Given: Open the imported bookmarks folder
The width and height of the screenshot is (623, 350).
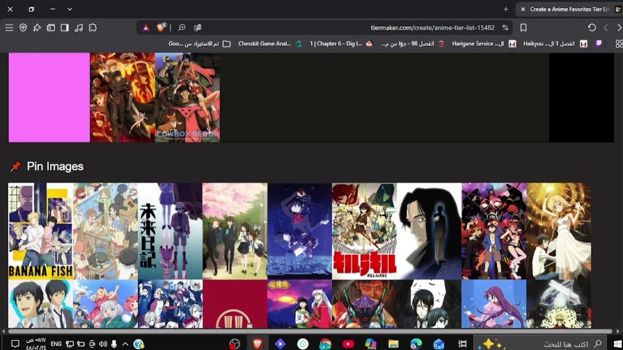Looking at the screenshot, I should [x=200, y=44].
